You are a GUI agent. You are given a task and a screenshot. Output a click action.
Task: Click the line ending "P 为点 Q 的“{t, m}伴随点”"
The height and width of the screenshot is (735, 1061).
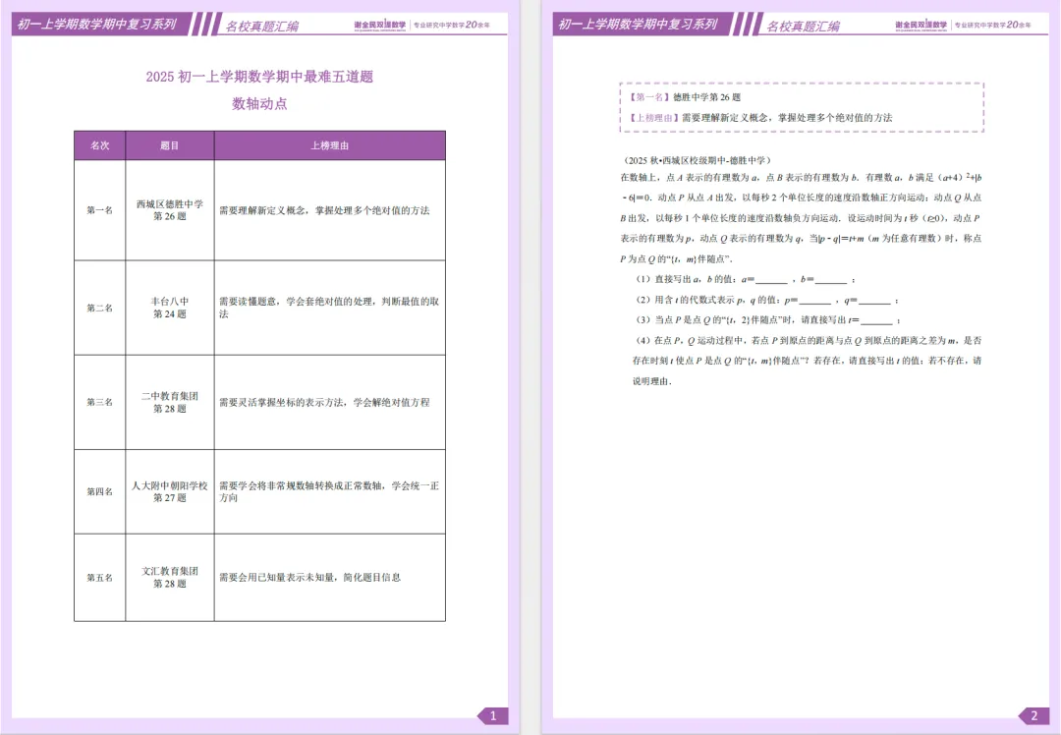coord(676,259)
